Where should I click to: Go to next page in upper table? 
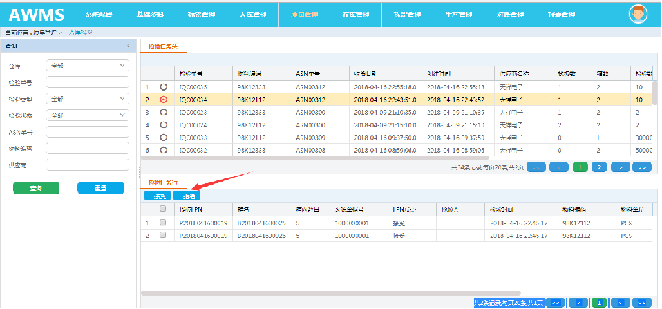point(621,167)
